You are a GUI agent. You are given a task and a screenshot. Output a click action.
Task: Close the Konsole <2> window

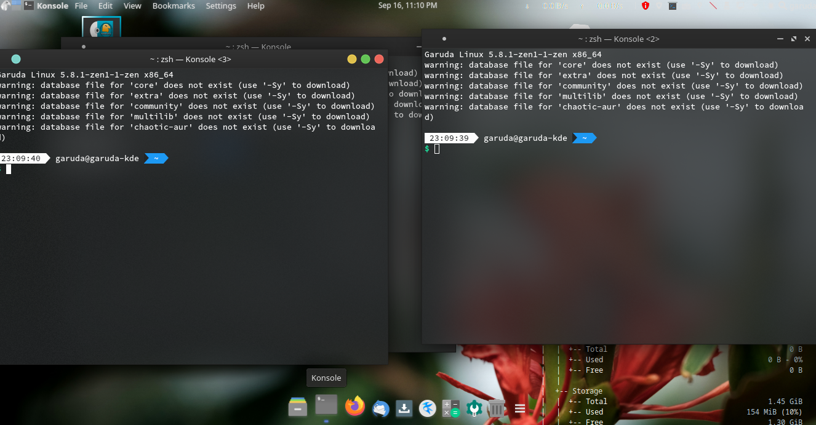click(x=807, y=39)
